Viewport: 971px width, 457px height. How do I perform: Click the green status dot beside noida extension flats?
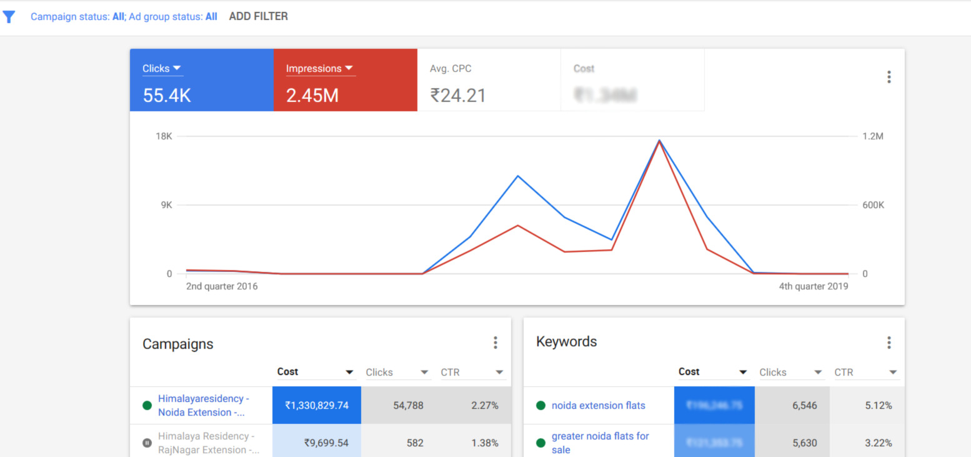point(540,405)
